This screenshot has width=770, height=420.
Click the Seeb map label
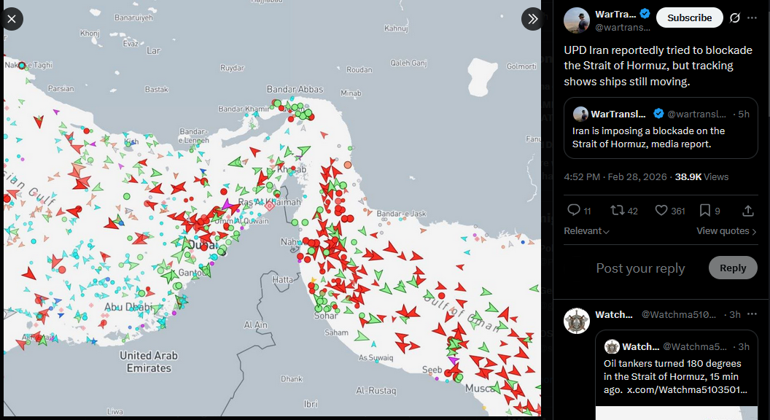click(x=432, y=370)
